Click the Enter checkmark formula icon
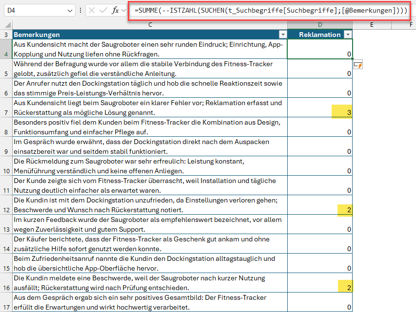The image size is (416, 312). tap(103, 11)
